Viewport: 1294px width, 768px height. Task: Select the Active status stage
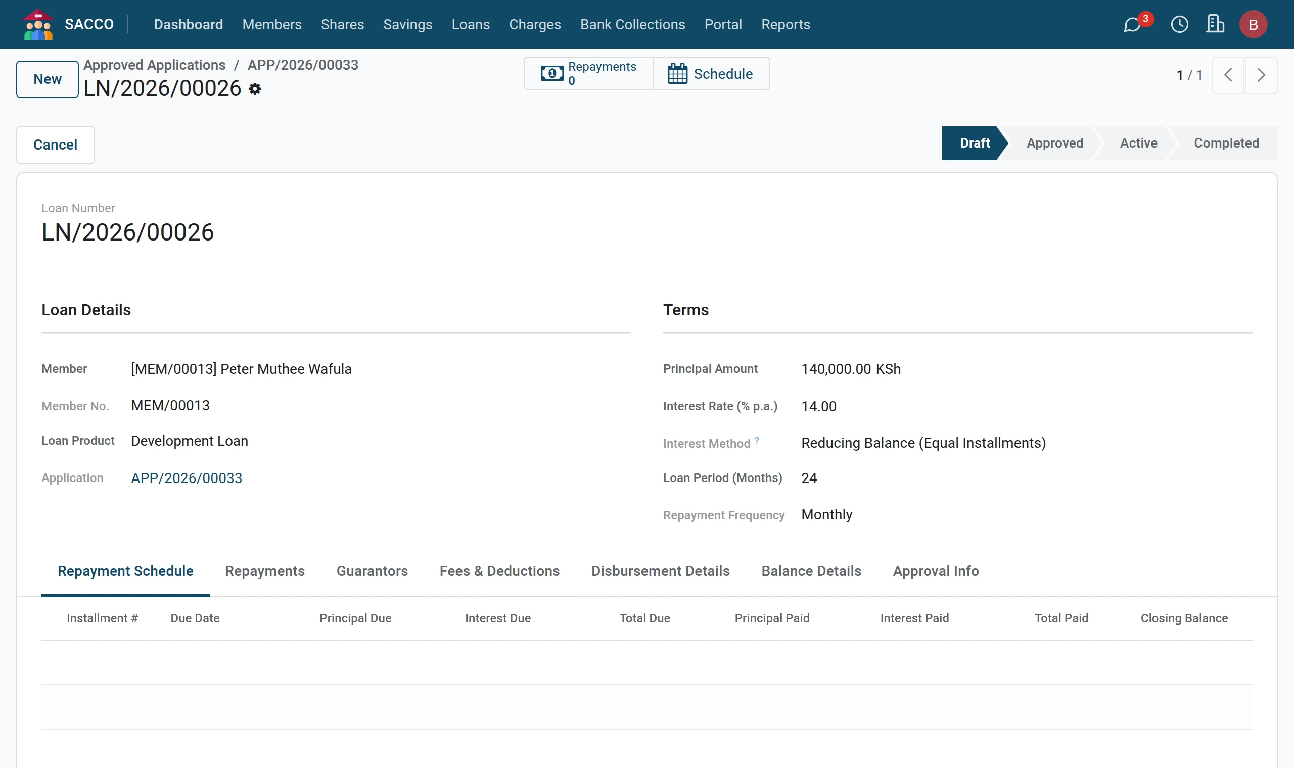pyautogui.click(x=1139, y=143)
